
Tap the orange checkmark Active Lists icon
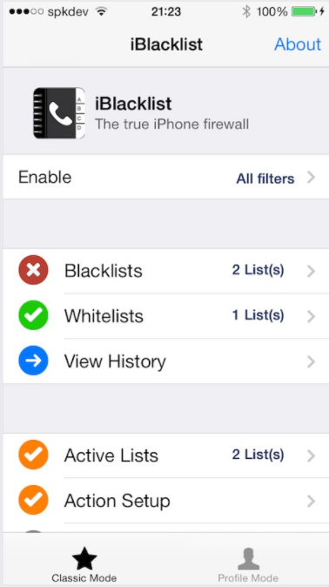(x=33, y=455)
